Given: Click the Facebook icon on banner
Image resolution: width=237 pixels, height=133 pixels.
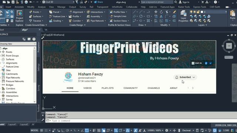Looking at the screenshot, I should click(x=206, y=63).
